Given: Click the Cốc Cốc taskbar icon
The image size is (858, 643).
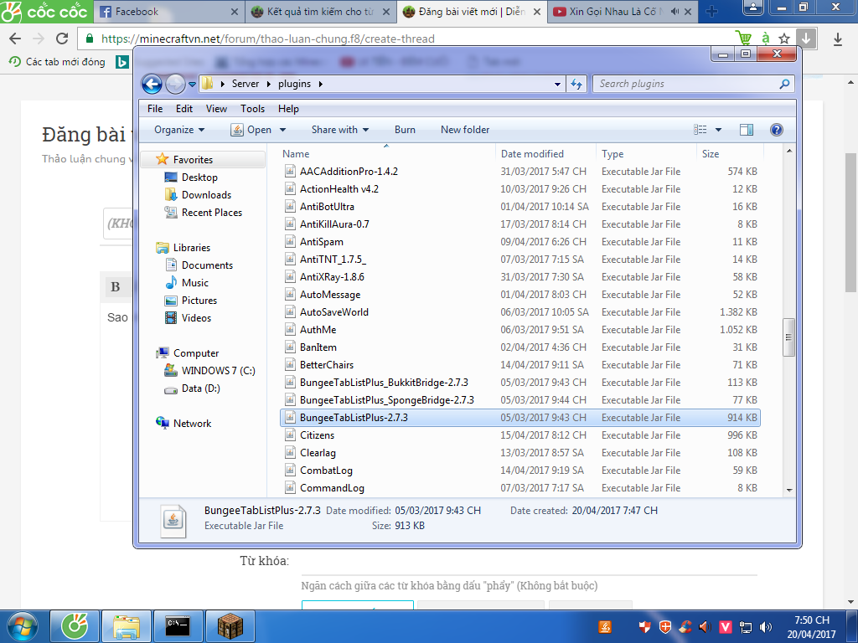Looking at the screenshot, I should pyautogui.click(x=75, y=625).
